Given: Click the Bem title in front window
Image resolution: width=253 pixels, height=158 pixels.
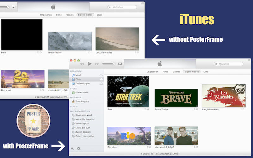Looking at the screenshot, I should pos(110,109).
